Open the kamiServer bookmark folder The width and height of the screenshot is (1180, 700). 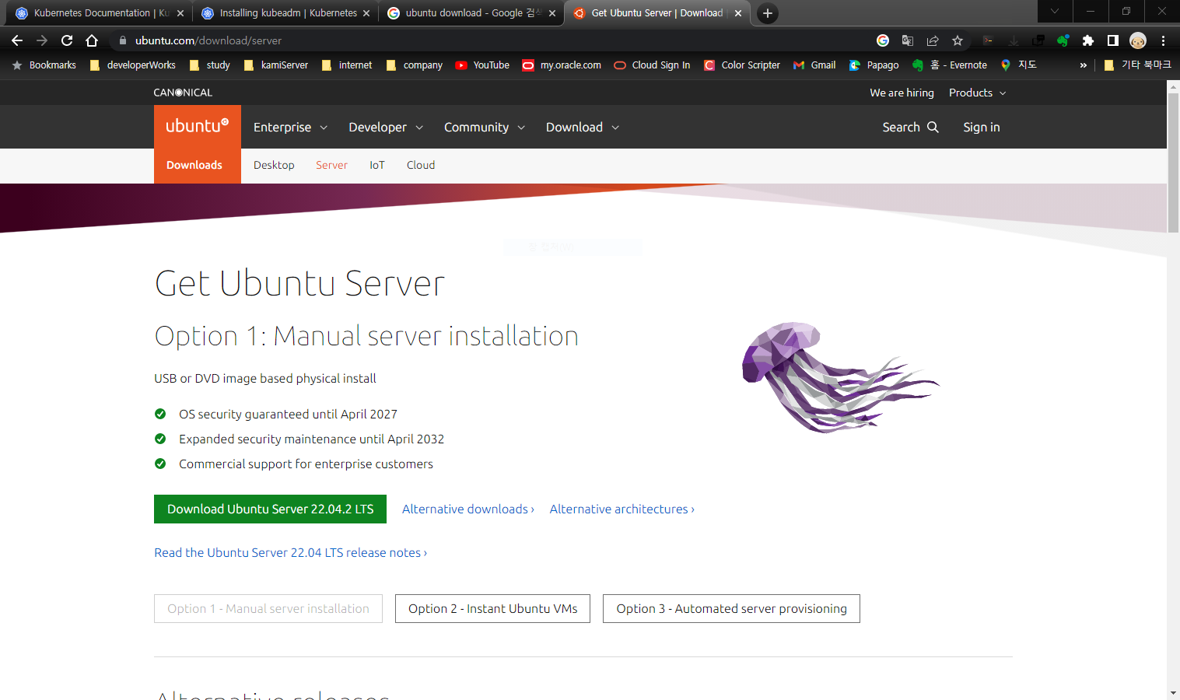click(x=276, y=65)
